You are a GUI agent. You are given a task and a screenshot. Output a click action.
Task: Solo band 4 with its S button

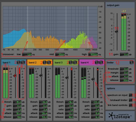tap(97, 62)
